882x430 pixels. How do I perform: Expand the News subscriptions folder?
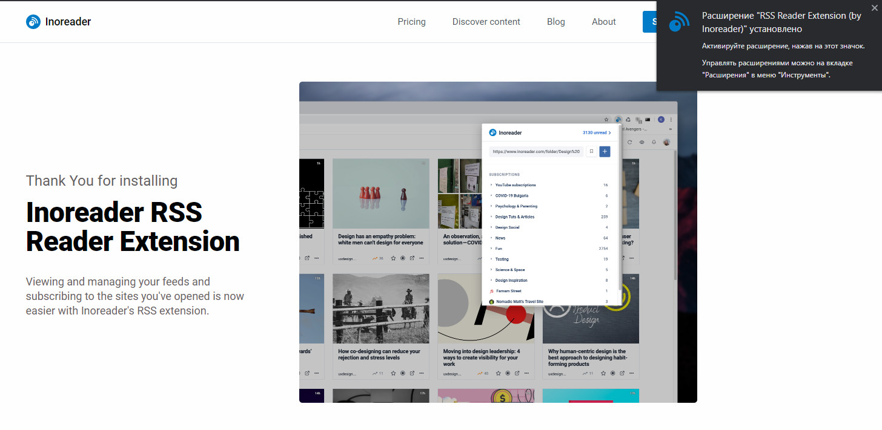492,238
